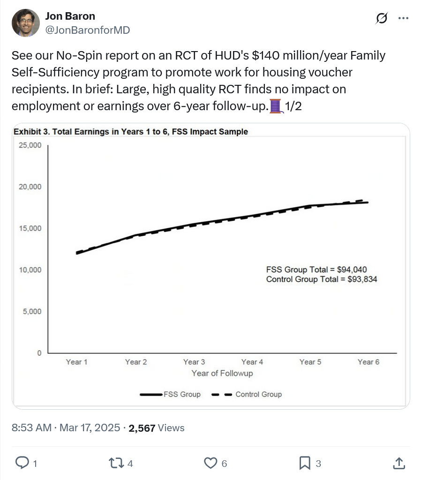
Task: Open Jon Baron's profile picture
Action: coord(26,22)
